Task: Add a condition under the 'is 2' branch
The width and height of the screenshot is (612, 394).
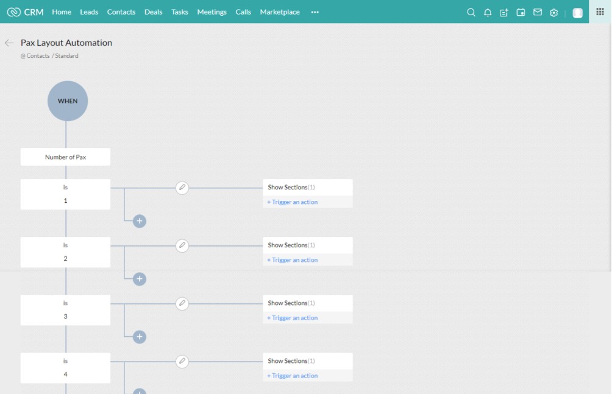Action: 140,279
